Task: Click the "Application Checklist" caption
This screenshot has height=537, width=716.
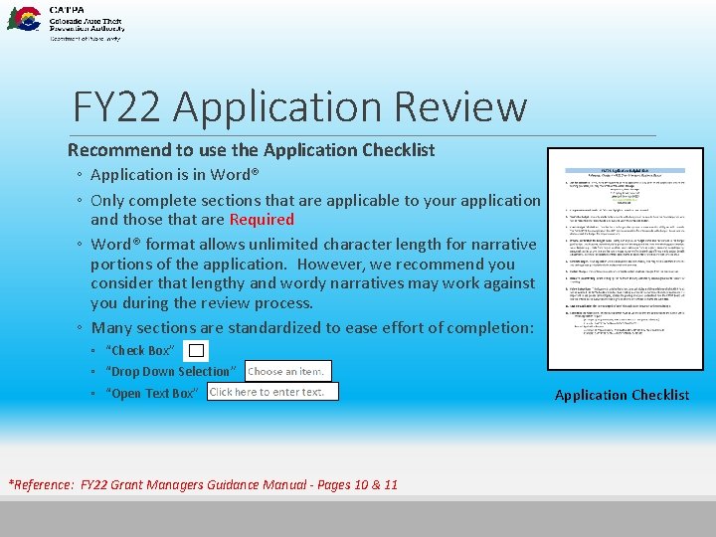Action: coord(622,395)
